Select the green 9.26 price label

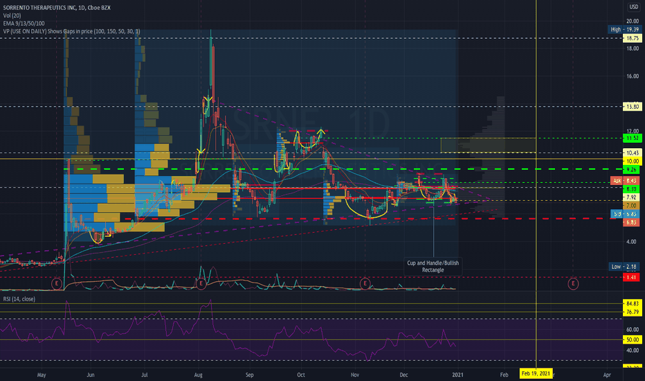631,170
